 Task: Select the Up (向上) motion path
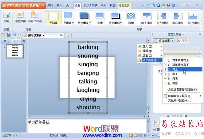(183, 69)
